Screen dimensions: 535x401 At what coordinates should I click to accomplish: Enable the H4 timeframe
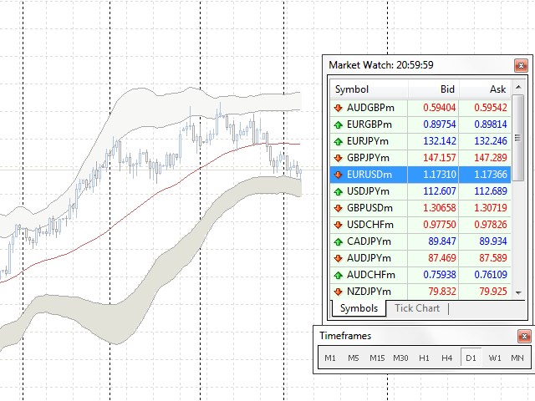pyautogui.click(x=447, y=358)
